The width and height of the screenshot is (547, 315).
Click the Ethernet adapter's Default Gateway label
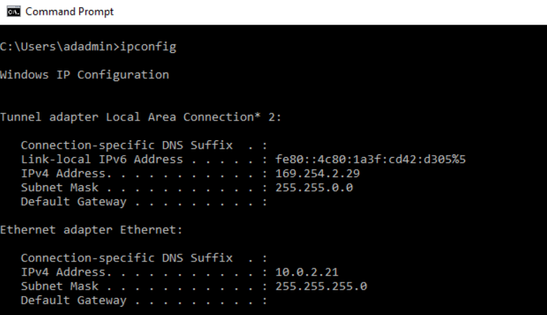coord(73,300)
